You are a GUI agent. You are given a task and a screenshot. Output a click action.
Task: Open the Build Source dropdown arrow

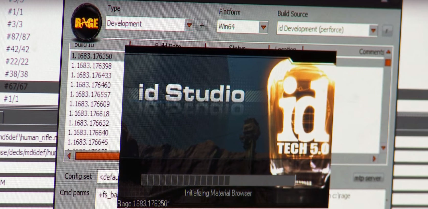tap(373, 30)
